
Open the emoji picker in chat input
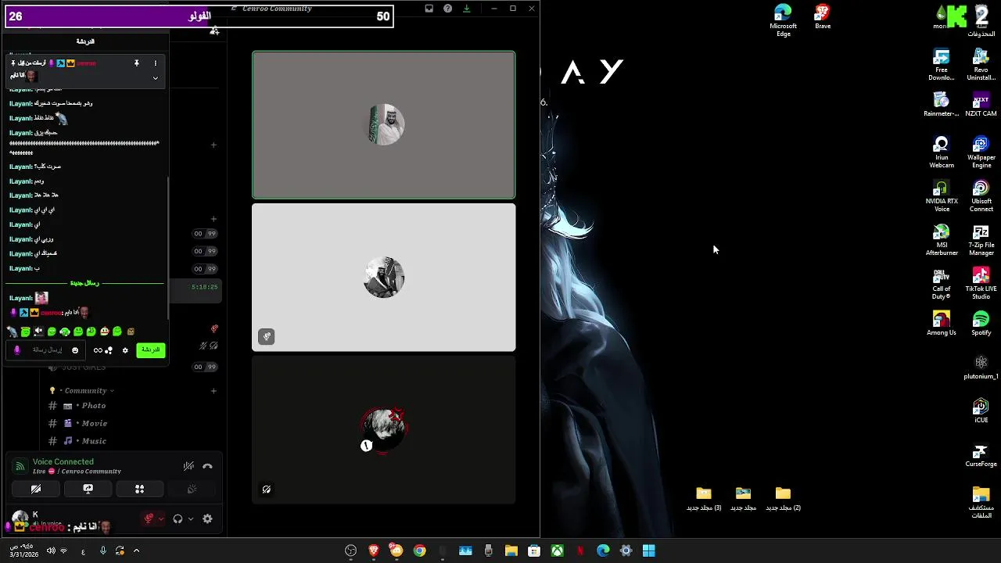(x=75, y=350)
